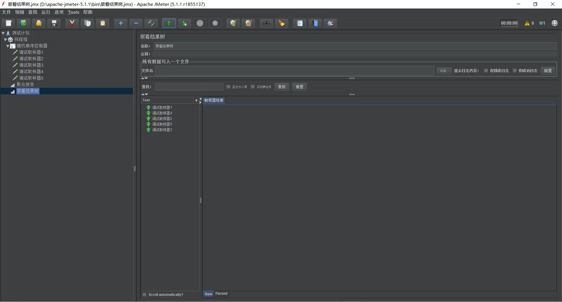The width and height of the screenshot is (562, 302).
Task: Select the Raw tab
Action: (208, 294)
